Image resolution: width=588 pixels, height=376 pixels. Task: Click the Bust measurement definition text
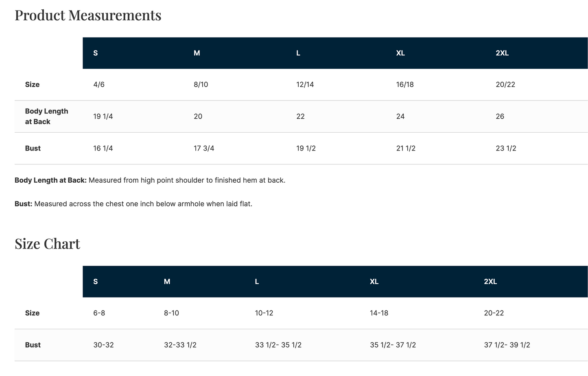pos(133,204)
